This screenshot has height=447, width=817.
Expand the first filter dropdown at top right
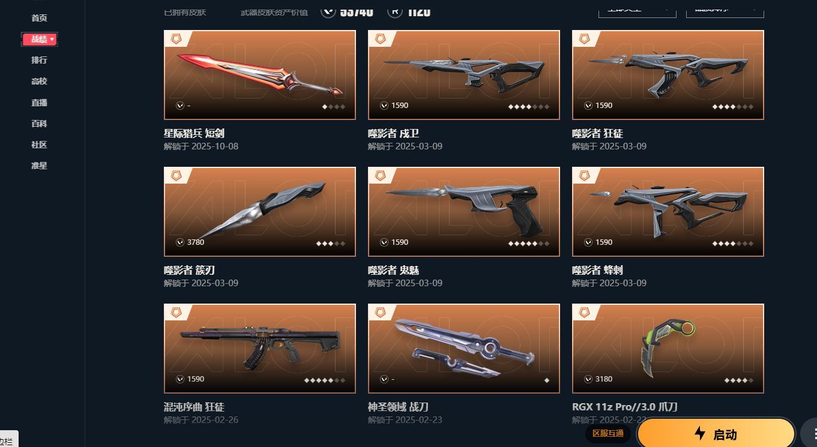point(637,10)
